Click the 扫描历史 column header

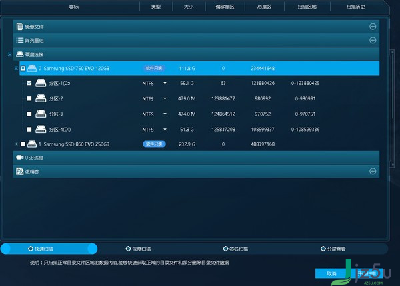pyautogui.click(x=355, y=7)
